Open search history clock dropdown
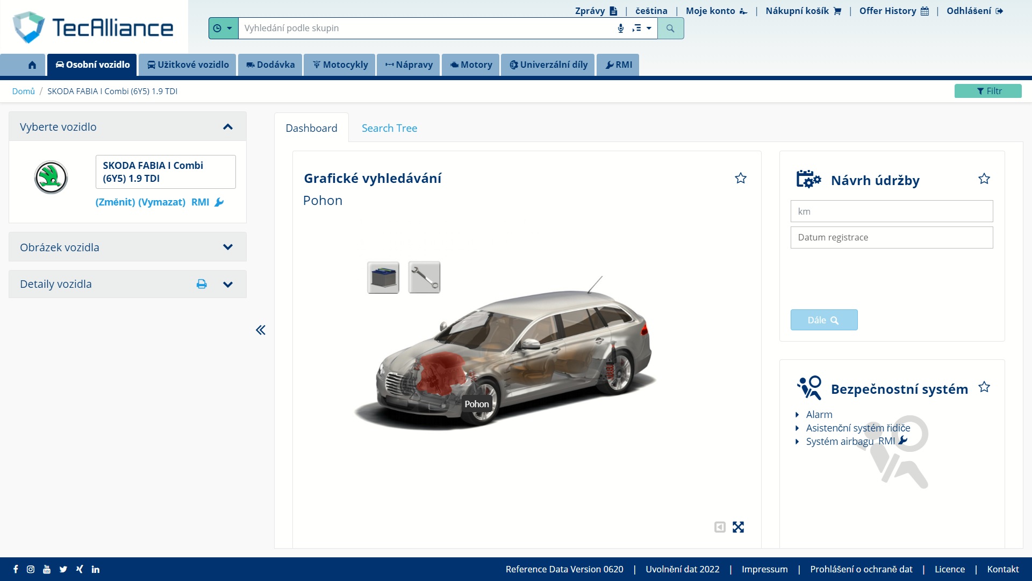Viewport: 1032px width, 581px height. 223,29
